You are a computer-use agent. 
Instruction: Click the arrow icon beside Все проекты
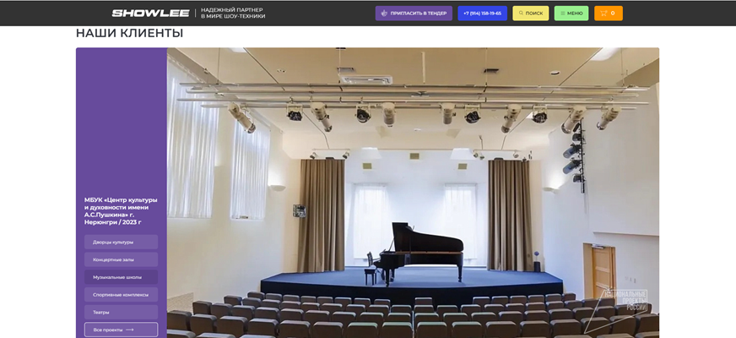click(130, 330)
